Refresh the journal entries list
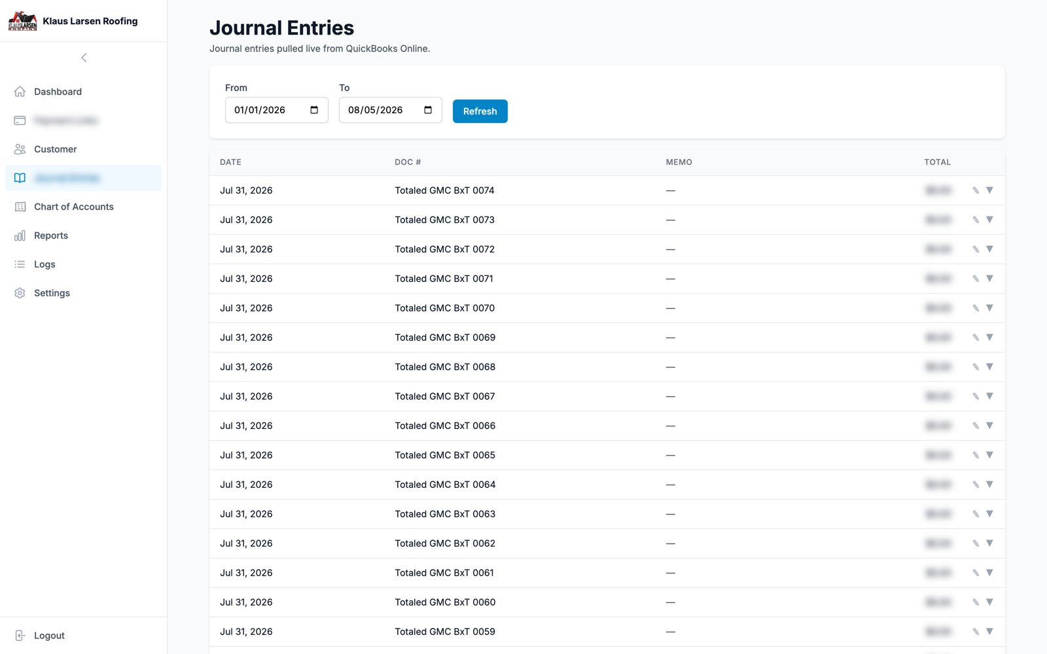1047x654 pixels. (480, 111)
